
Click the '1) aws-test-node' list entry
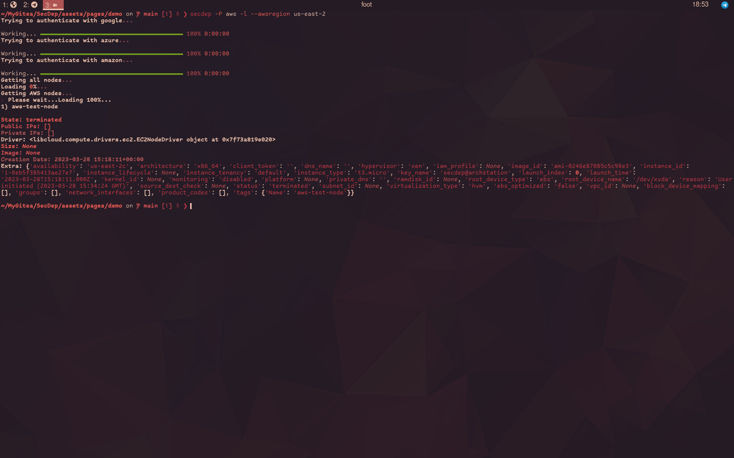click(x=30, y=107)
